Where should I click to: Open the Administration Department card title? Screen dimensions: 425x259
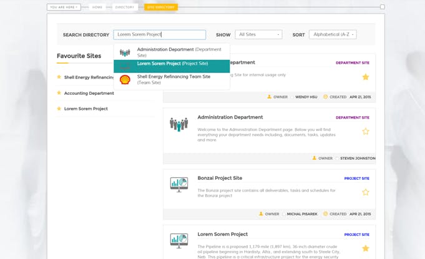(x=230, y=117)
